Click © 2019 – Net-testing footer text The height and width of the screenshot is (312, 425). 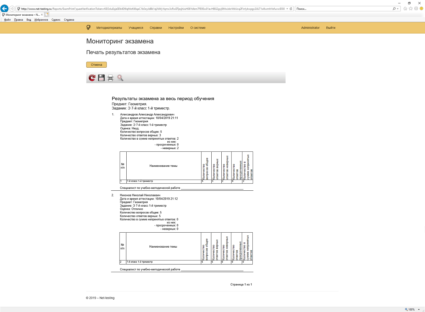(100, 298)
